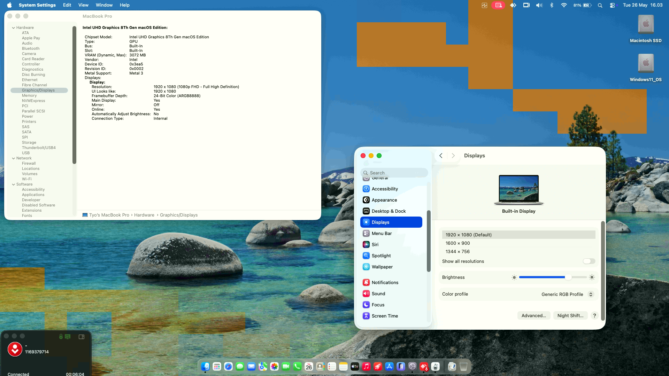
Task: Go back in System Settings navigation
Action: click(x=441, y=156)
